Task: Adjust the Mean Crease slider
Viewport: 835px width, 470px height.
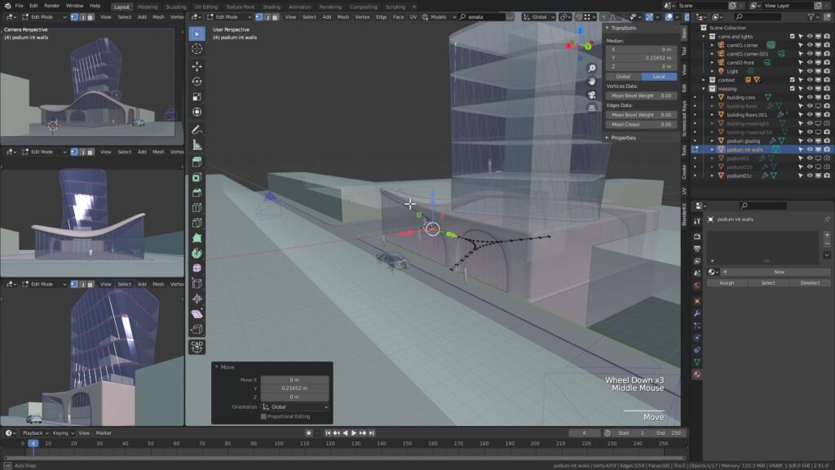Action: click(641, 124)
